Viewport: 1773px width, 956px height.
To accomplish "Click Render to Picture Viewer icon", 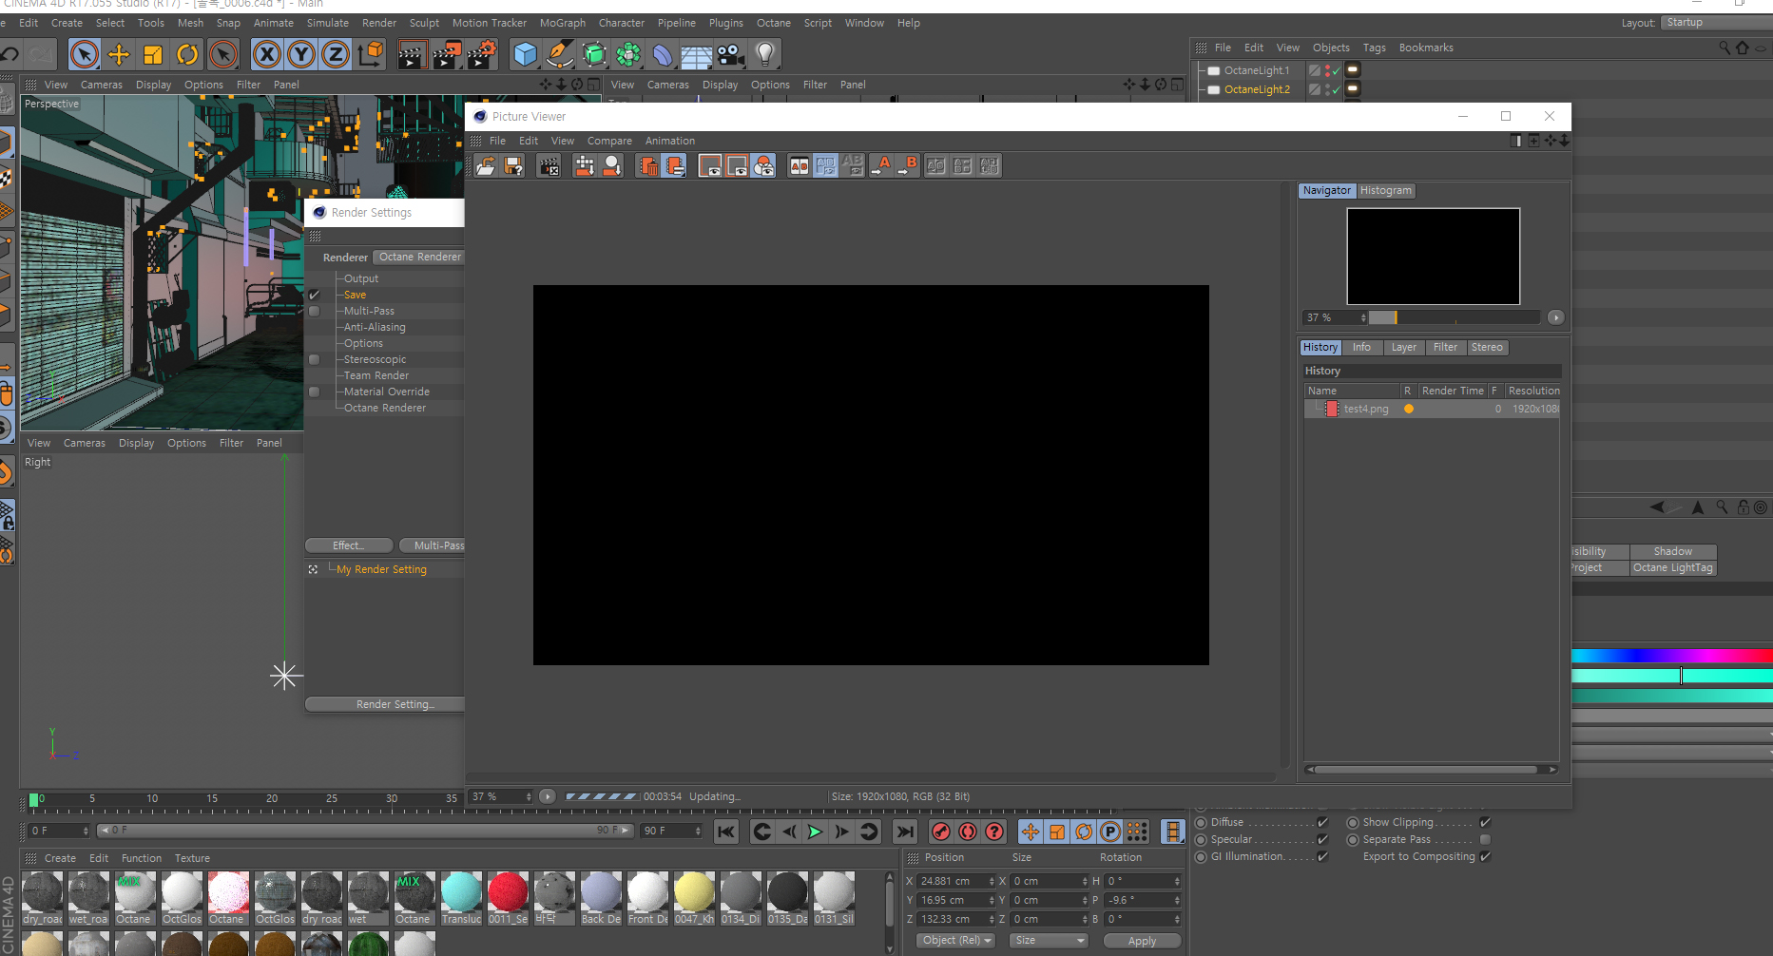I will tap(447, 55).
